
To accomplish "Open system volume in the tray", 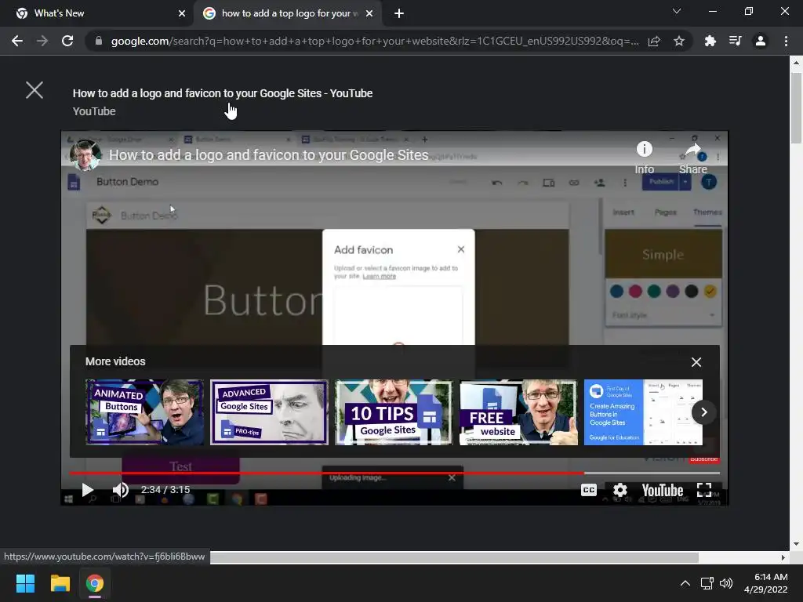I will tap(726, 583).
